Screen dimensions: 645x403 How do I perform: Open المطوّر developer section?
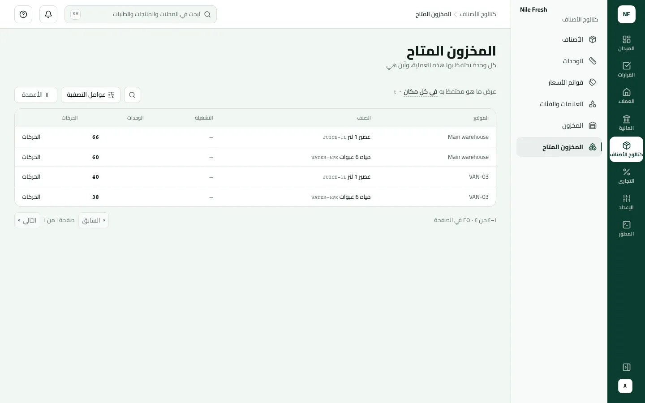click(x=626, y=228)
